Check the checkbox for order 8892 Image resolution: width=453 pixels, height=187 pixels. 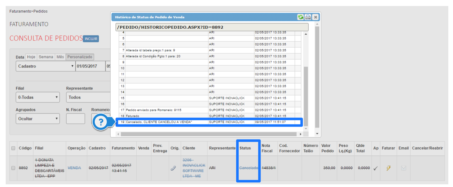(13, 168)
